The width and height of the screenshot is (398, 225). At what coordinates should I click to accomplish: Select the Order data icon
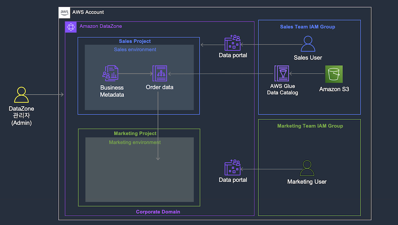(160, 73)
